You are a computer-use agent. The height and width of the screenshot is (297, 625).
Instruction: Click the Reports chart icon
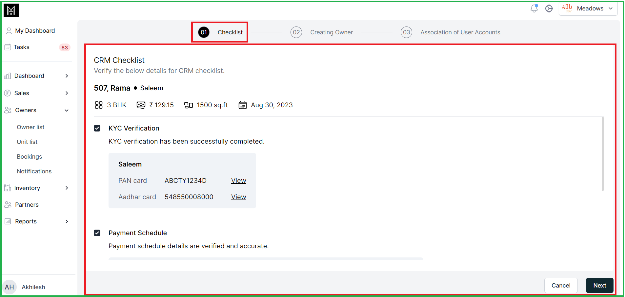pos(8,221)
